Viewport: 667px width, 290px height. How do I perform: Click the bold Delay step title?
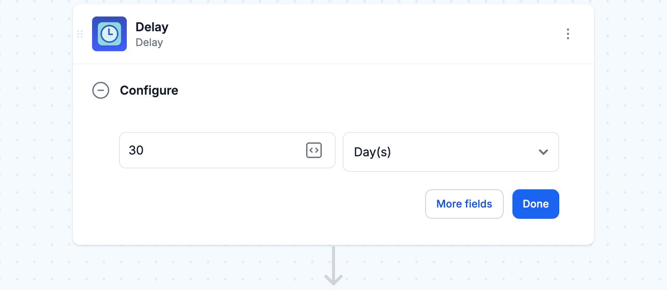click(x=152, y=27)
